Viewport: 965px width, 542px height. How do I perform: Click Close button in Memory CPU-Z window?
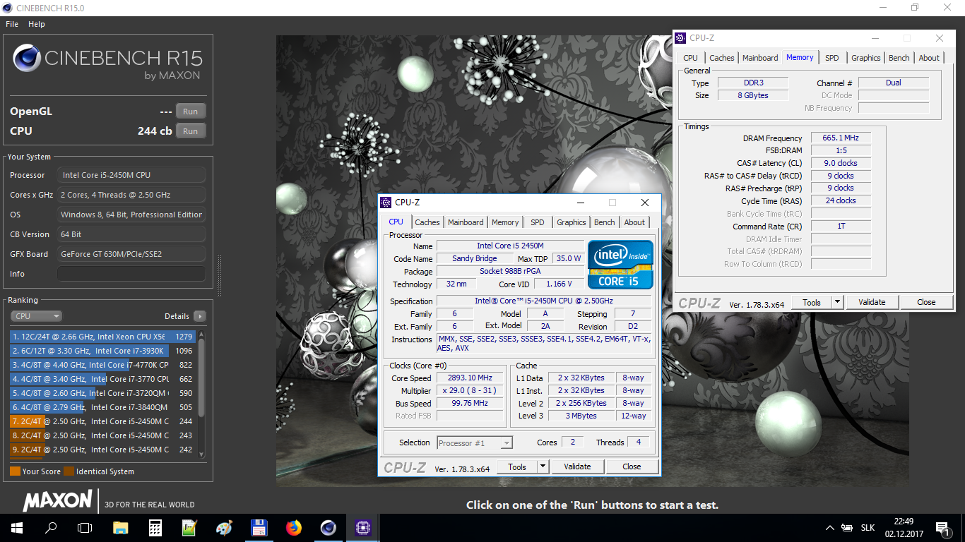click(x=926, y=302)
